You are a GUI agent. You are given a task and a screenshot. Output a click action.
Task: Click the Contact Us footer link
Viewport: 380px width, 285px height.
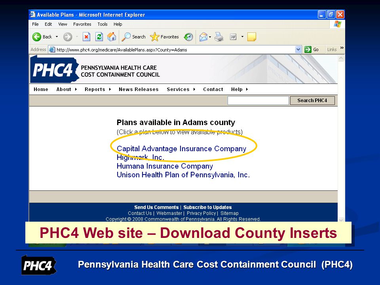140,213
